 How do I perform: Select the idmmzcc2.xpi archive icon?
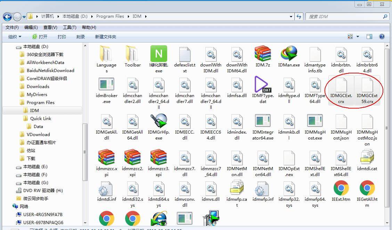(132, 157)
